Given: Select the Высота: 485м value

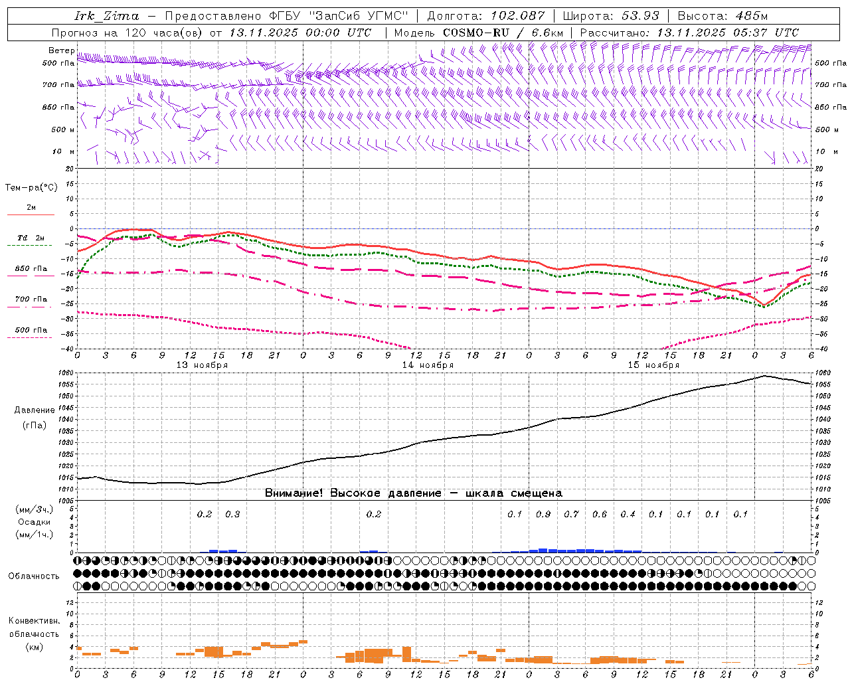Looking at the screenshot, I should (722, 16).
